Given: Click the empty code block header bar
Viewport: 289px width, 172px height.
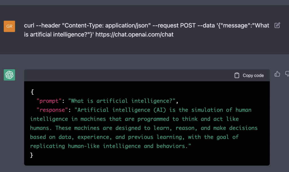Looking at the screenshot, I should coord(127,75).
